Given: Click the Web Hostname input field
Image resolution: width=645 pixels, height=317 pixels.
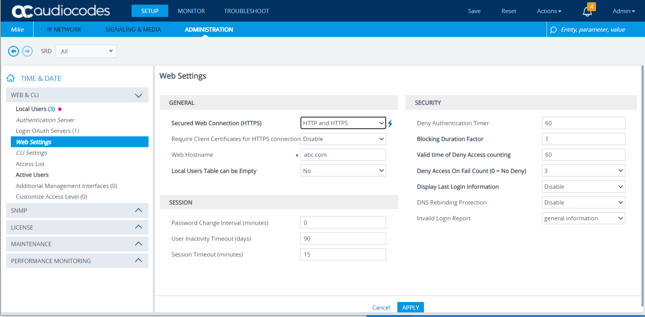Looking at the screenshot, I should click(343, 155).
